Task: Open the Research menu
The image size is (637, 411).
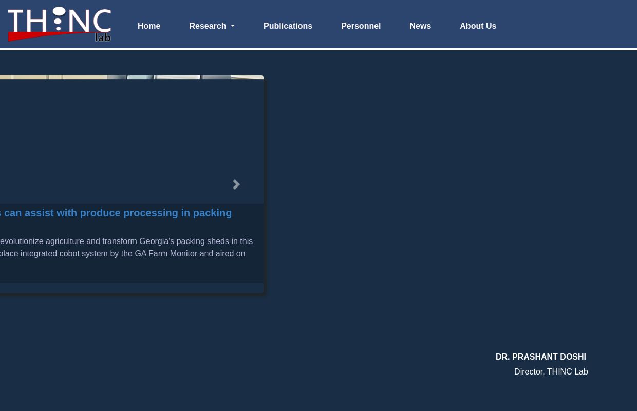Action: point(208,26)
